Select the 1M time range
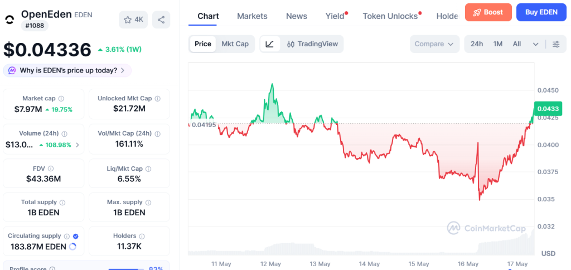This screenshot has width=571, height=270. pyautogui.click(x=498, y=44)
